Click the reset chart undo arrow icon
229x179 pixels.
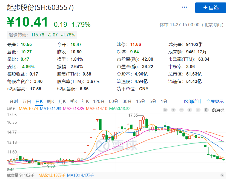pyautogui.click(x=165, y=110)
